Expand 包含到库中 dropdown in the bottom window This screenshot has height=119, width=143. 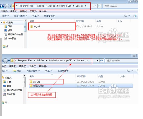(33, 71)
